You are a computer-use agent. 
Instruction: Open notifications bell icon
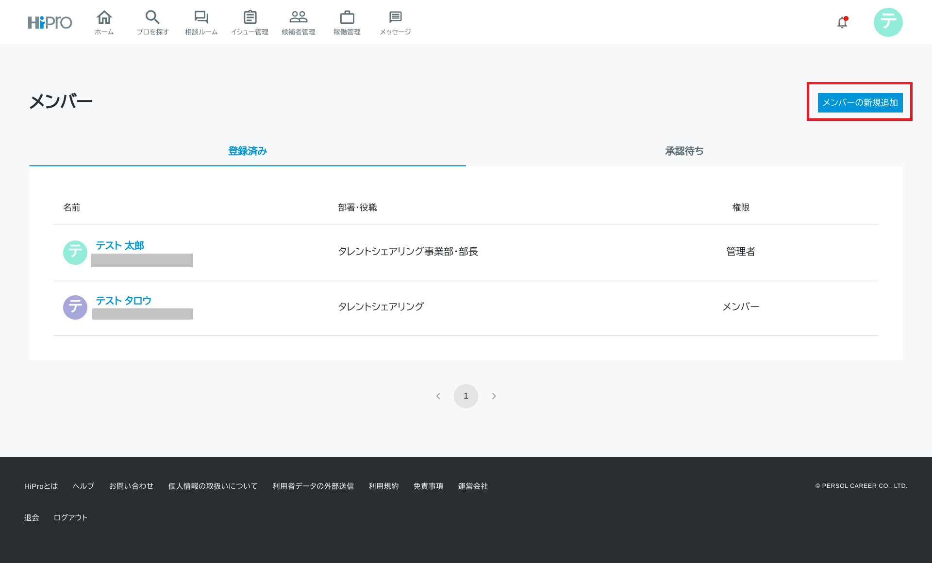point(842,23)
